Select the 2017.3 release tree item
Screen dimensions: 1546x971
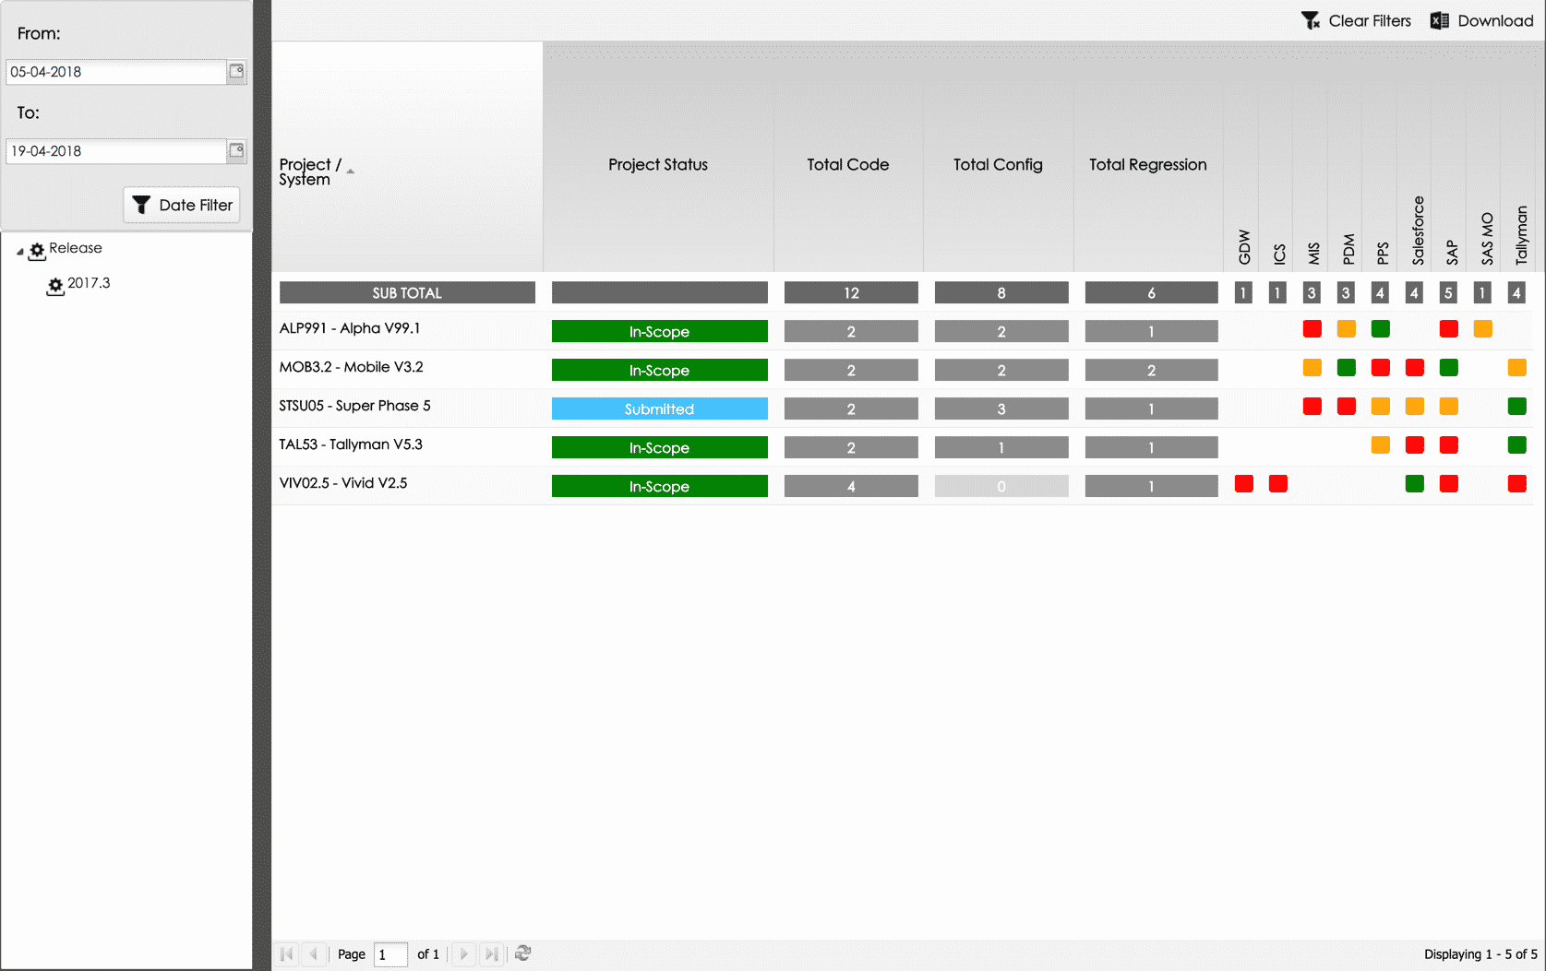tap(89, 283)
